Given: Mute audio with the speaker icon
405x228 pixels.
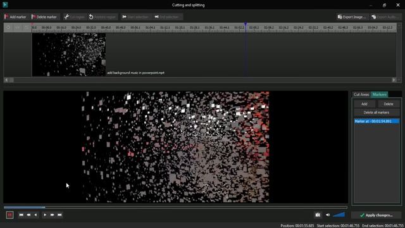Looking at the screenshot, I should pos(328,215).
